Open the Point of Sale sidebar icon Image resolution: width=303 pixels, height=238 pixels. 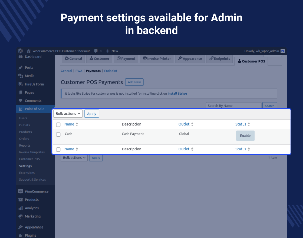[x=21, y=109]
